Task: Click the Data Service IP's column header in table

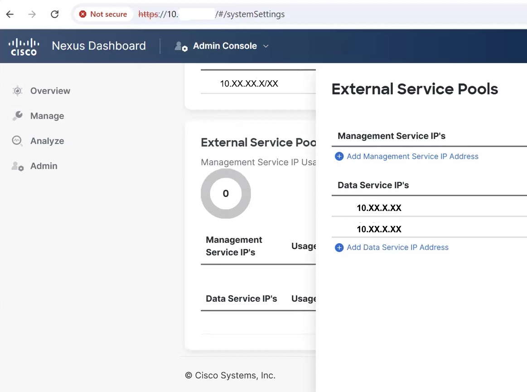Action: [x=242, y=299]
